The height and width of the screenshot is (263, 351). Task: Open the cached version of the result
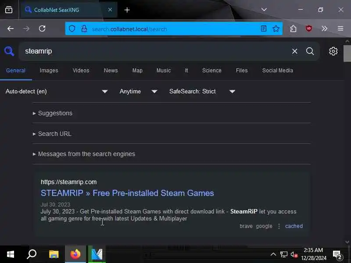point(294,226)
